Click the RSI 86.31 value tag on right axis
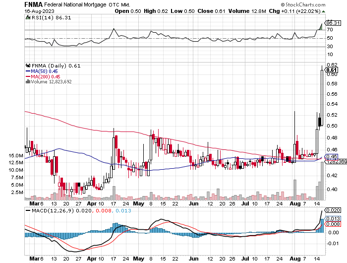The image size is (347, 263). pyautogui.click(x=333, y=23)
